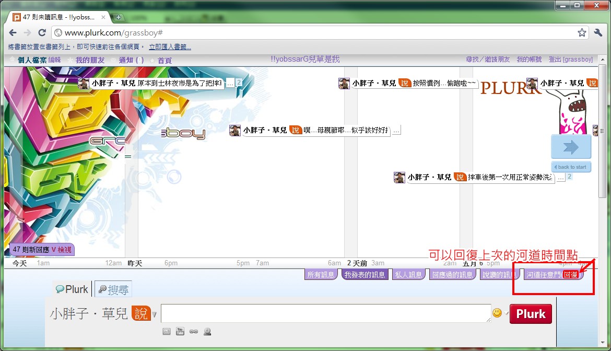Bookmark this page with the star icon

coord(582,33)
